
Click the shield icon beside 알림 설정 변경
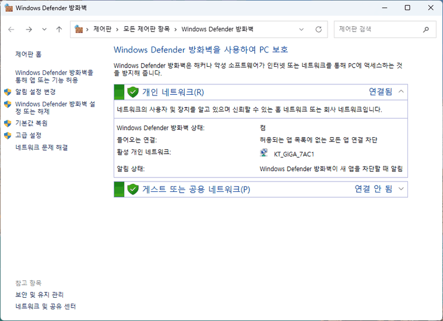pos(8,92)
